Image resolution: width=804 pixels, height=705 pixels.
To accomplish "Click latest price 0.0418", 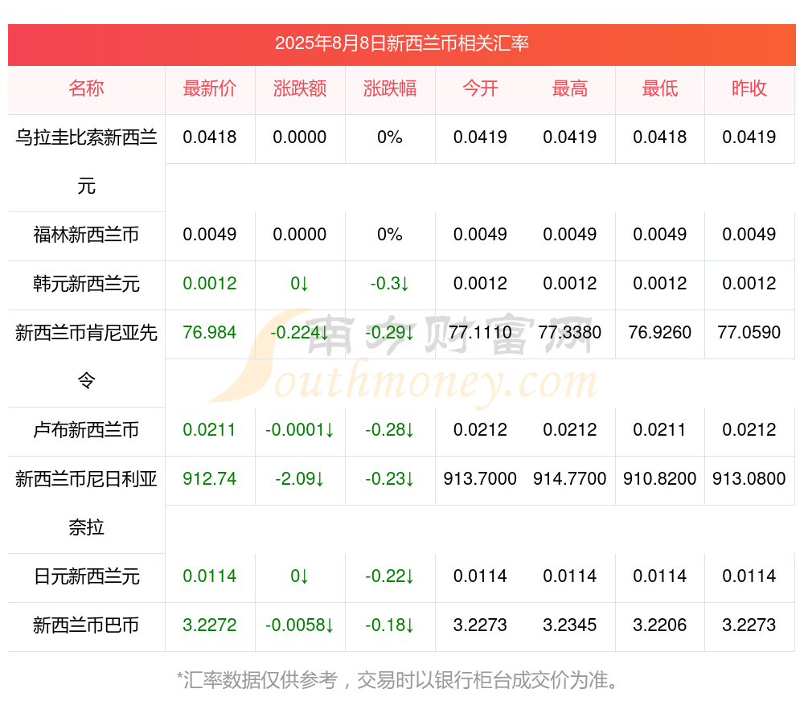I will point(209,137).
